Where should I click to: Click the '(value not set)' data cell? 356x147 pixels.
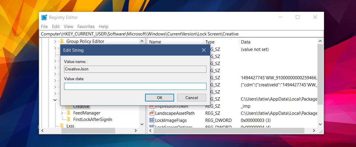coord(255,49)
